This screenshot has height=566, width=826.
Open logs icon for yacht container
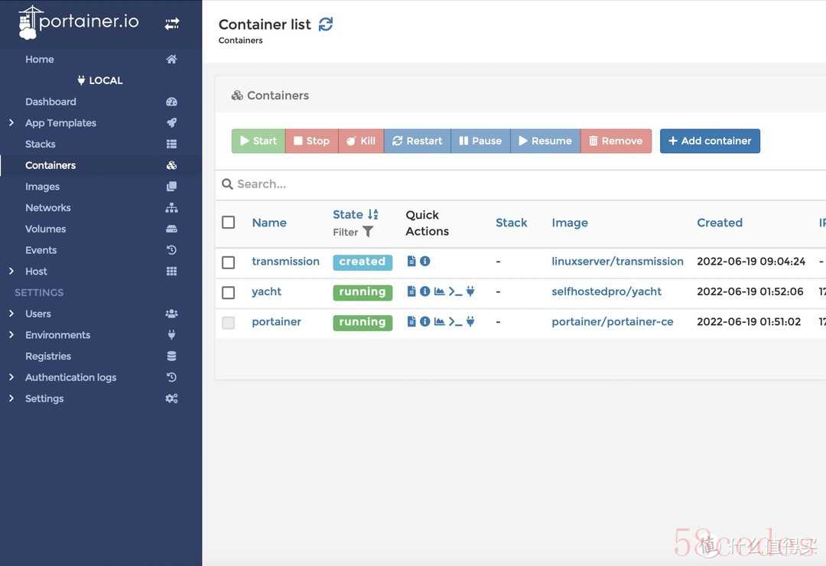(412, 291)
